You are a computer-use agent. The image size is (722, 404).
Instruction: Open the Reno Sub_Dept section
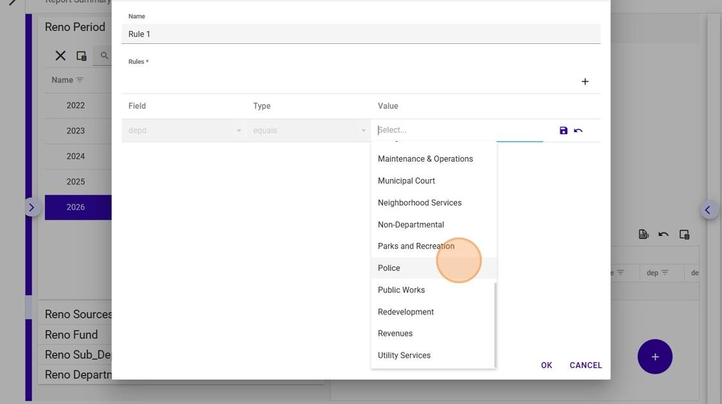[78, 355]
